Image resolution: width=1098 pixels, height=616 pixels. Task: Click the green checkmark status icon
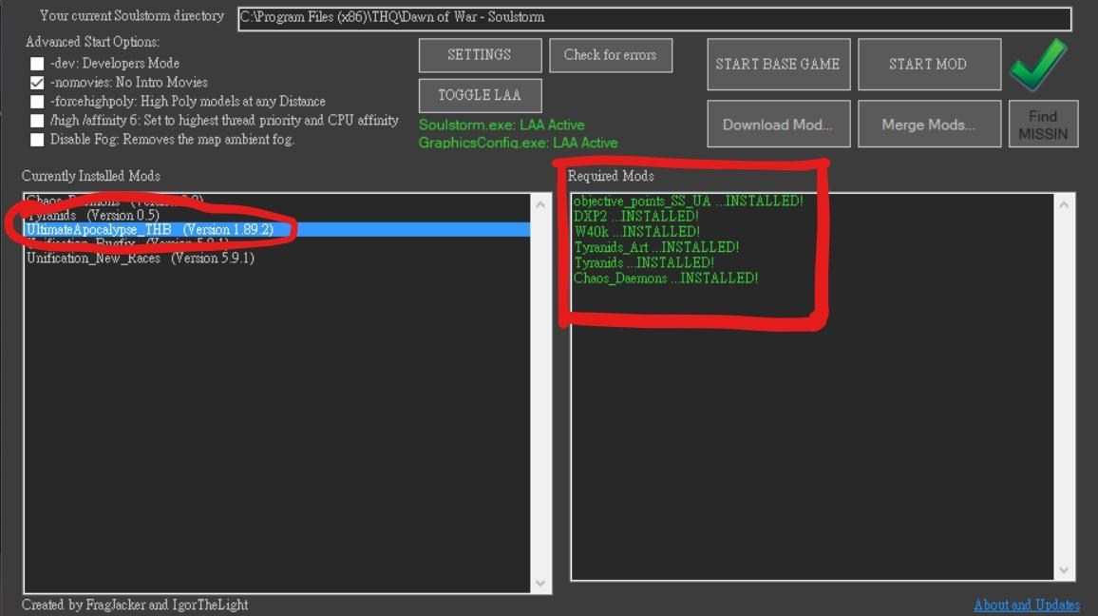[1038, 64]
